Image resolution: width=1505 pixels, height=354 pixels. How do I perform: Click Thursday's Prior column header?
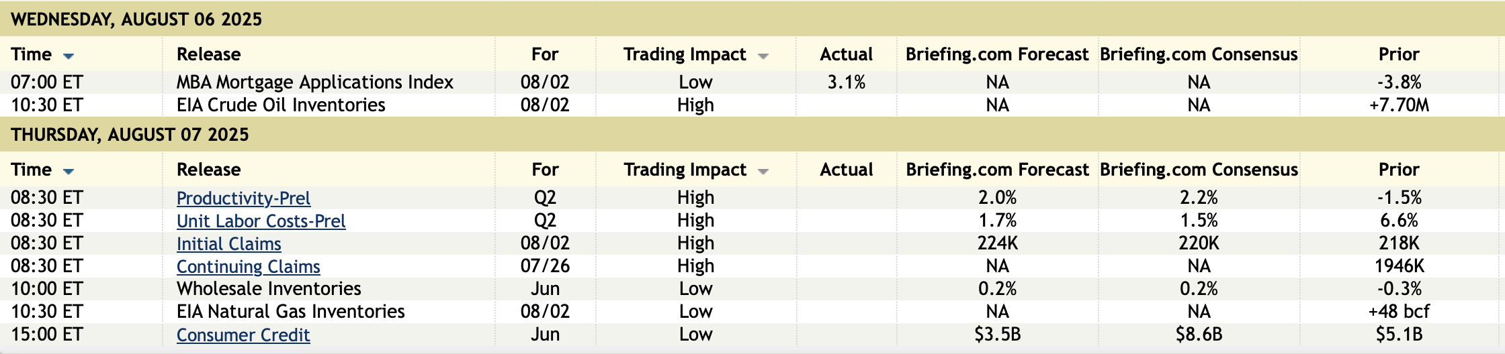[1399, 170]
